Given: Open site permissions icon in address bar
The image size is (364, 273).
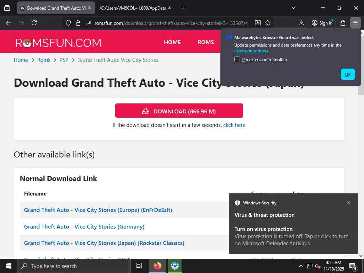Looking at the screenshot, I should tap(88, 23).
